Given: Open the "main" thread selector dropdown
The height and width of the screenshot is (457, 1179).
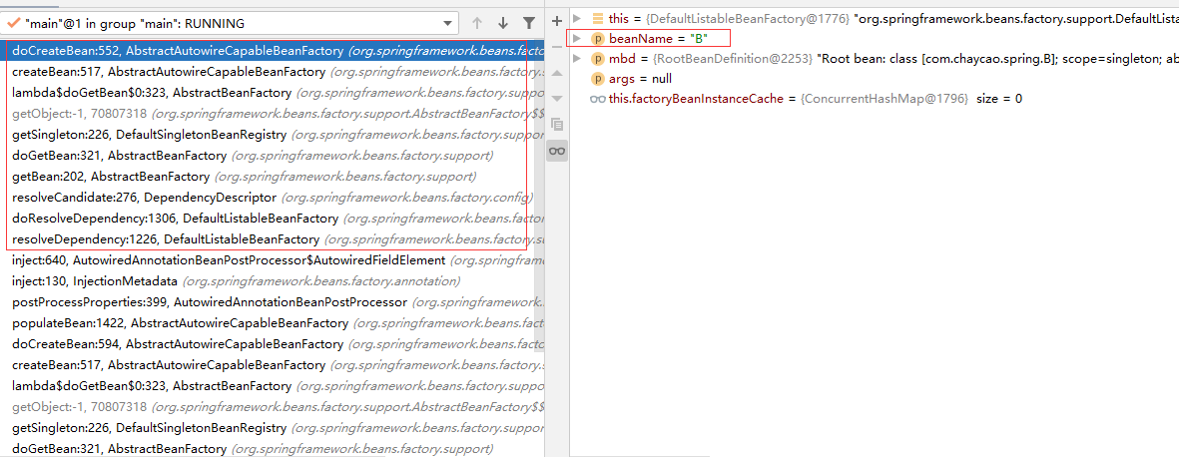Looking at the screenshot, I should click(445, 23).
